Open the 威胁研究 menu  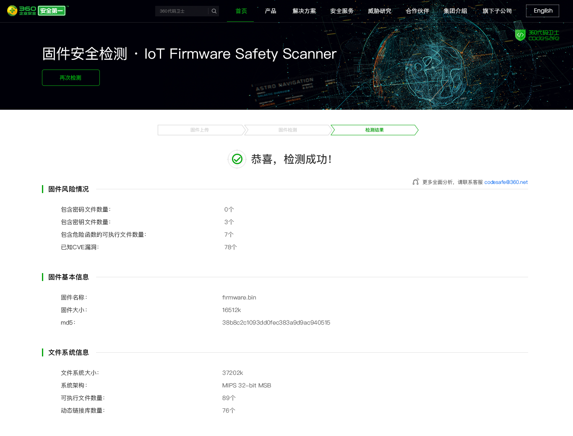(x=380, y=11)
